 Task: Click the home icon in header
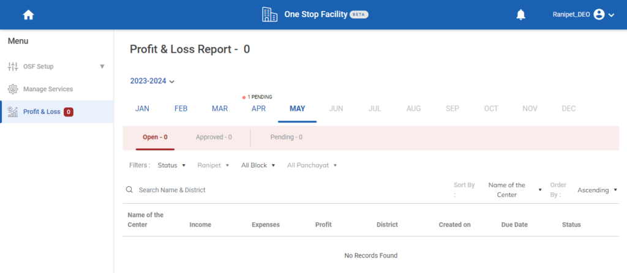click(x=28, y=15)
